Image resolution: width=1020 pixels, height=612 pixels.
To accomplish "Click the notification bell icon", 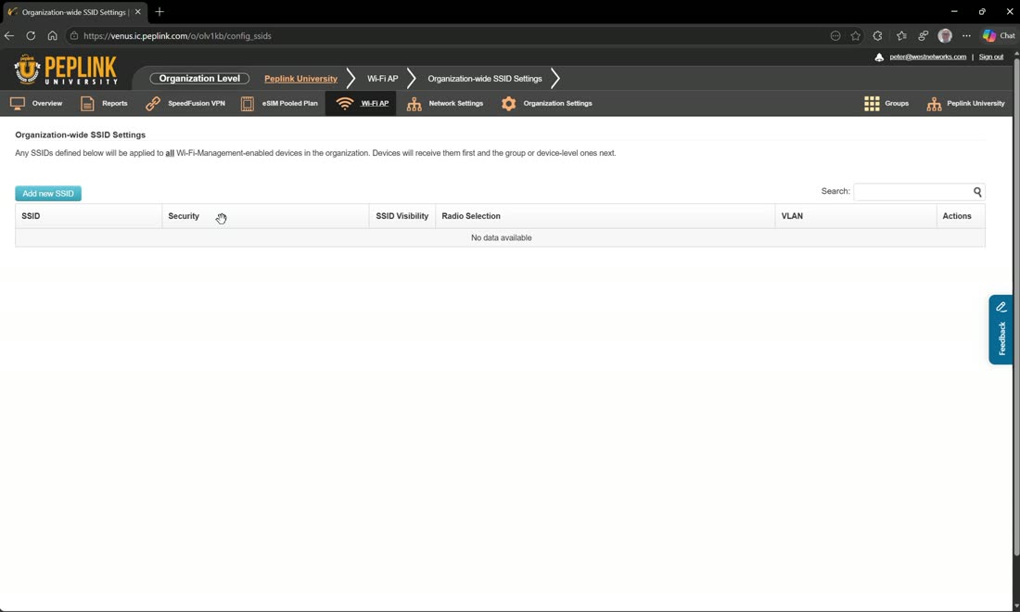I will 879,57.
